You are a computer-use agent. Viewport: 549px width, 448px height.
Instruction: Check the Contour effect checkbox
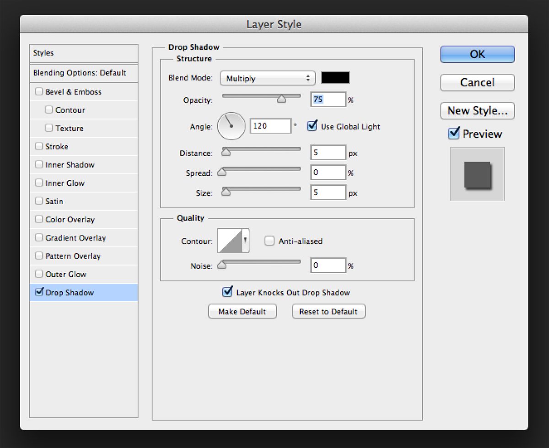49,110
